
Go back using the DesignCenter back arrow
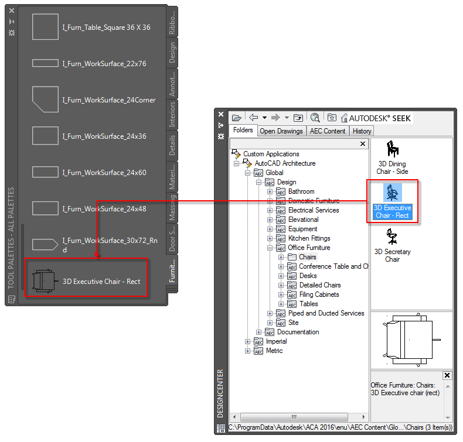coord(254,118)
